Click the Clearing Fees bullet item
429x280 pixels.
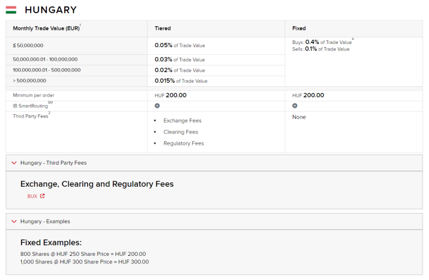pos(181,132)
